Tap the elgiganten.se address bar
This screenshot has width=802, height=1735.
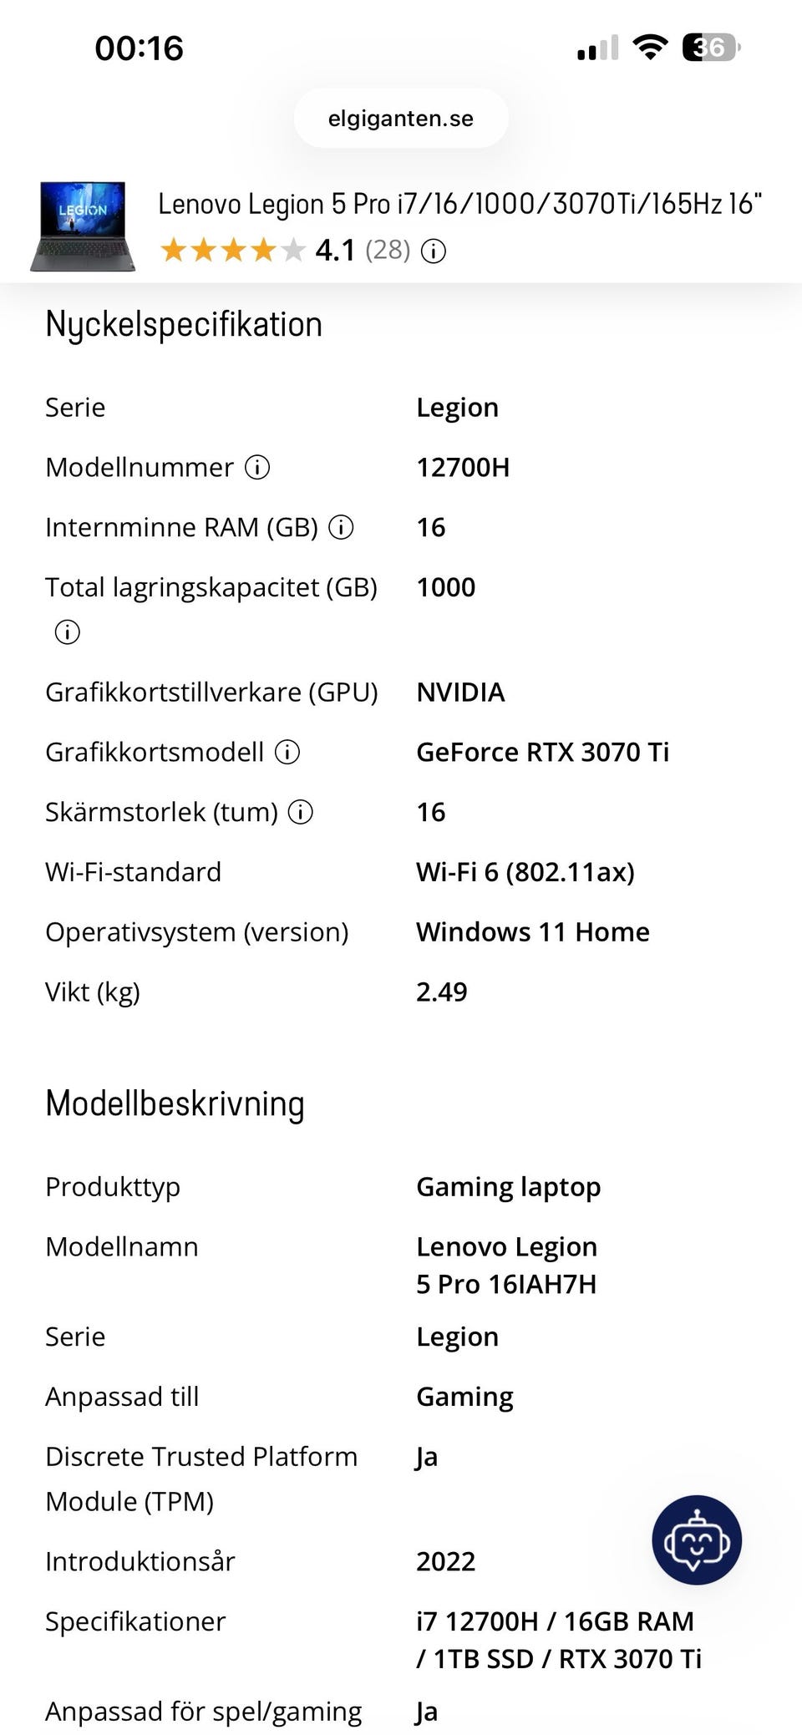pos(401,119)
